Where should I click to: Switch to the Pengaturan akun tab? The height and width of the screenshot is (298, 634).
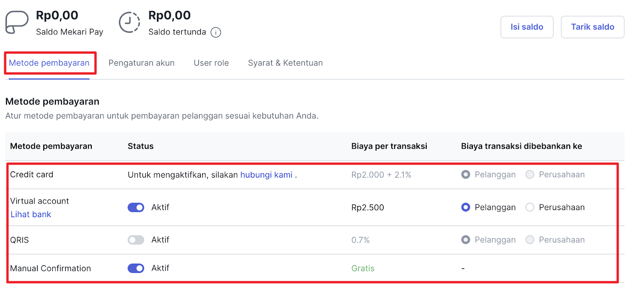142,63
